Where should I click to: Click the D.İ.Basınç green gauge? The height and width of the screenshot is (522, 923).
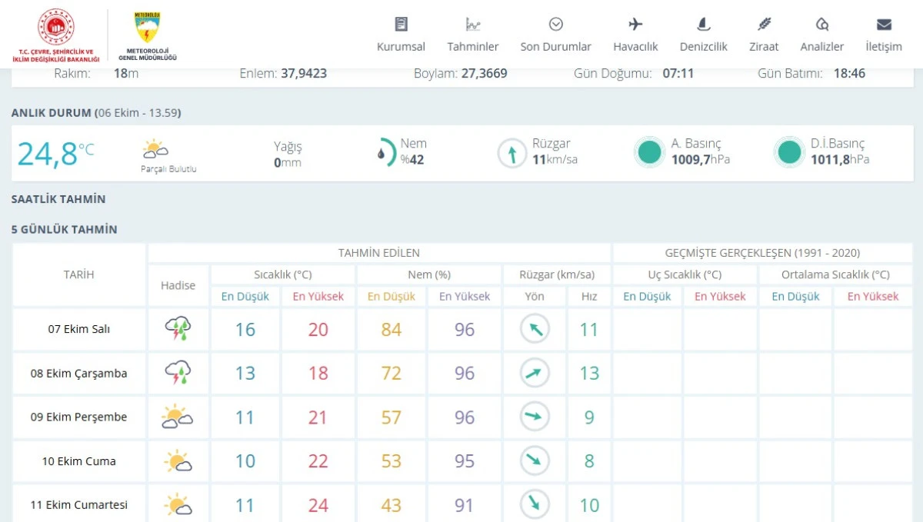coord(789,152)
